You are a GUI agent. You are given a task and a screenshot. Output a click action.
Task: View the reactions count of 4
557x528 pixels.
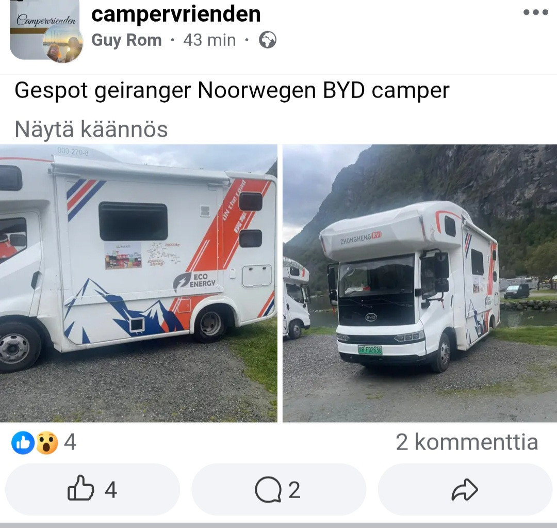70,442
